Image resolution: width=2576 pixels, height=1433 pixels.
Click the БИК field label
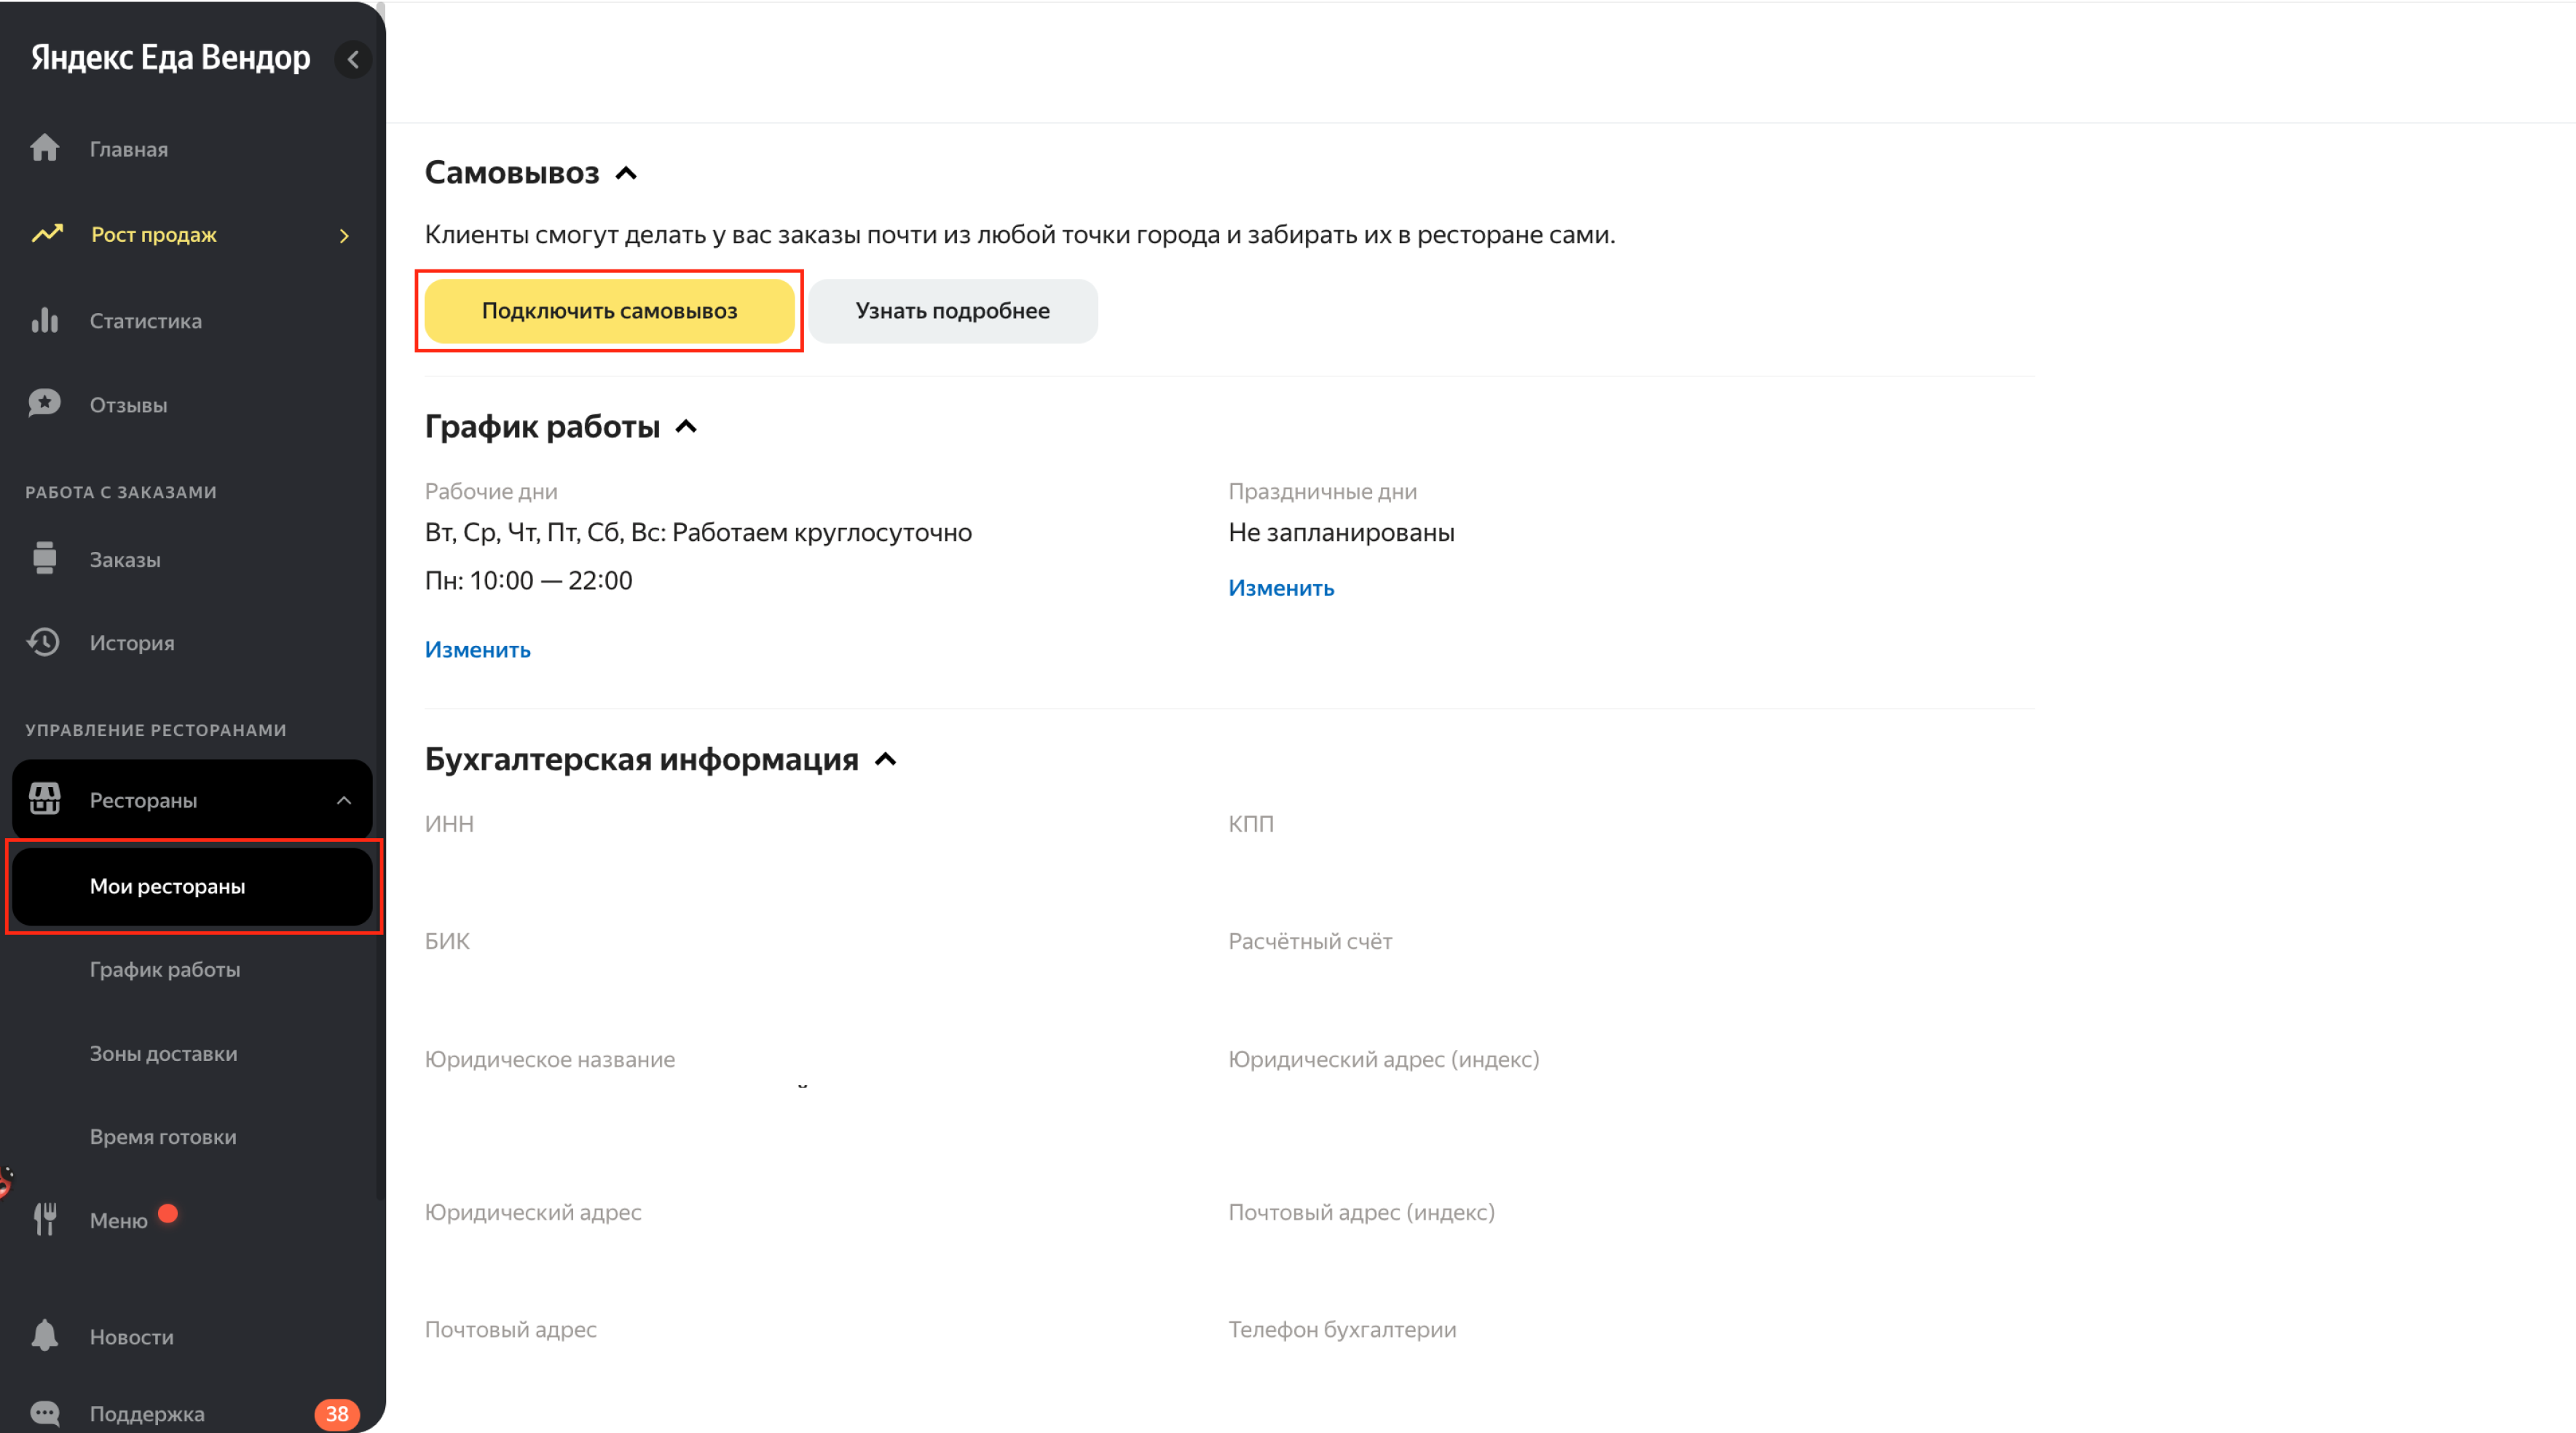tap(447, 941)
